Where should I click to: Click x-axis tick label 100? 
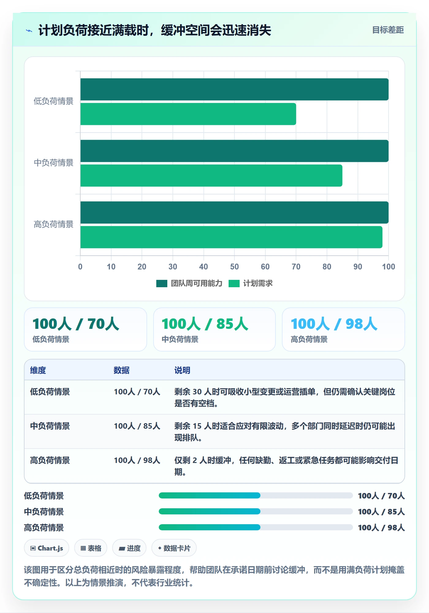click(x=389, y=267)
